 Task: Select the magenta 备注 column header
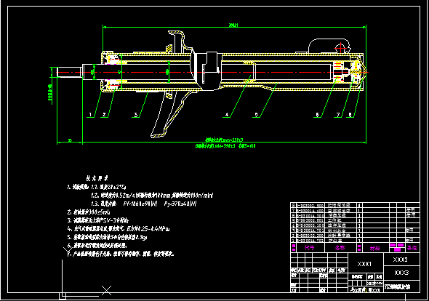[x=412, y=248]
